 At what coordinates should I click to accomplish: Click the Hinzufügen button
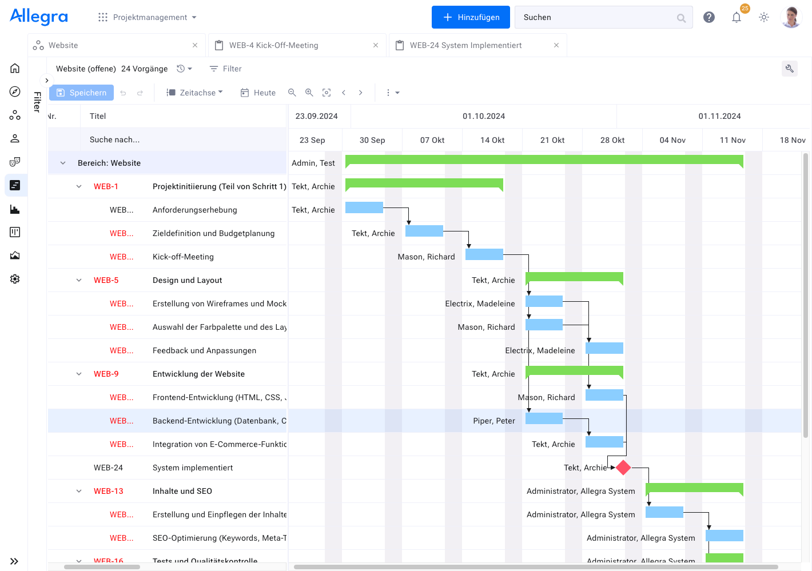click(471, 17)
